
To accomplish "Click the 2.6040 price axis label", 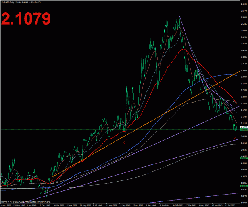I will (x=244, y=4).
